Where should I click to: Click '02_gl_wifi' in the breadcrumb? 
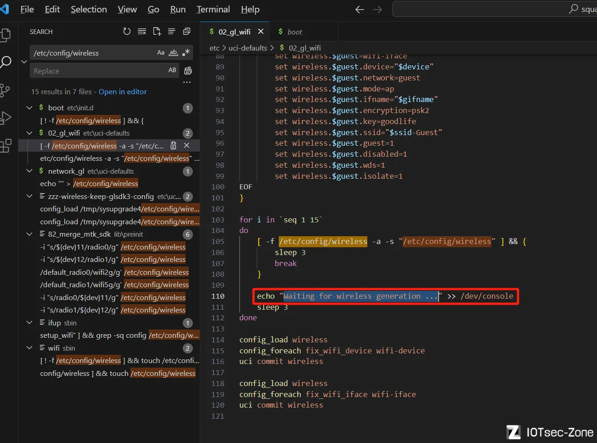click(x=305, y=48)
